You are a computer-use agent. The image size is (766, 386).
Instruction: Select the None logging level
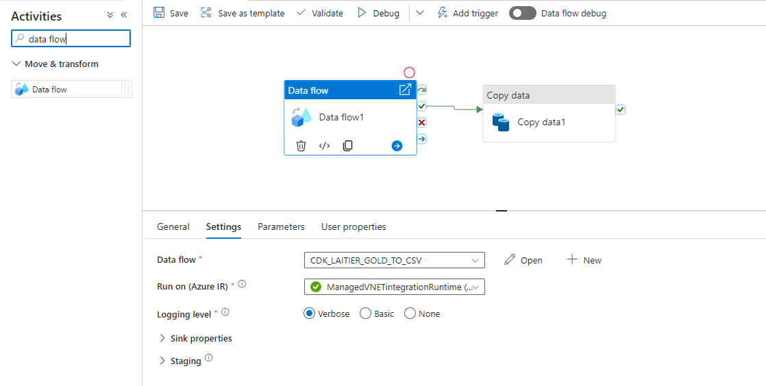coord(410,313)
